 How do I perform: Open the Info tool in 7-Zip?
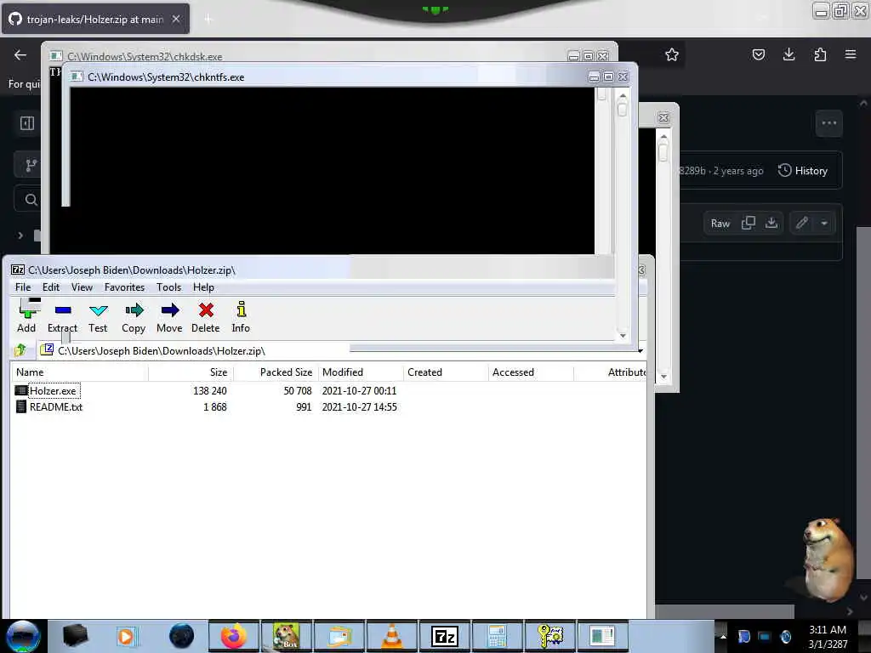241,316
